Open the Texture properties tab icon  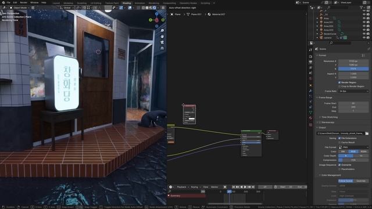[310, 125]
